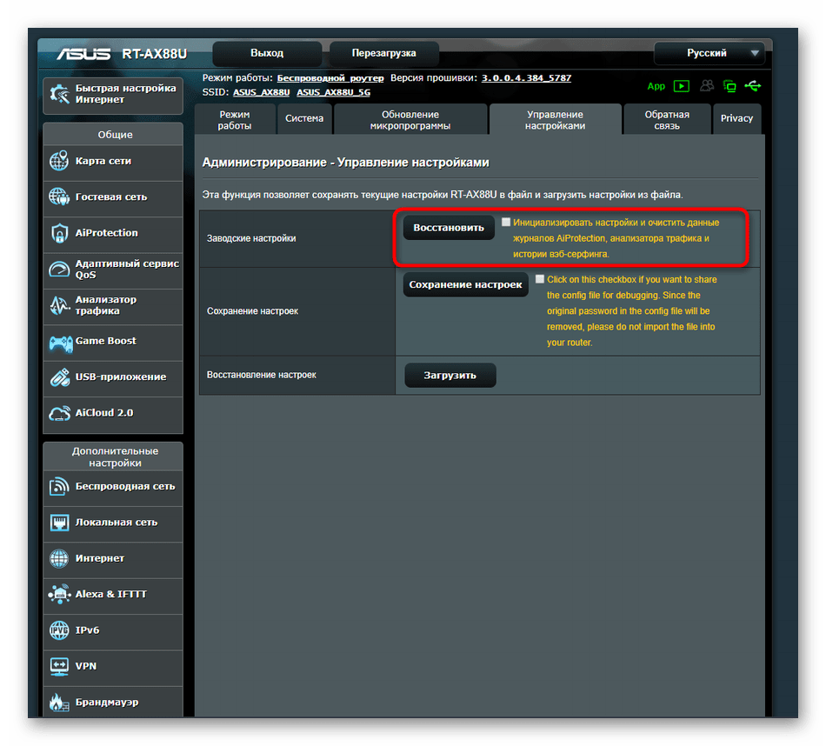The width and height of the screenshot is (826, 746).
Task: Open the AiCloud 2.0 cloud icon
Action: [x=59, y=414]
